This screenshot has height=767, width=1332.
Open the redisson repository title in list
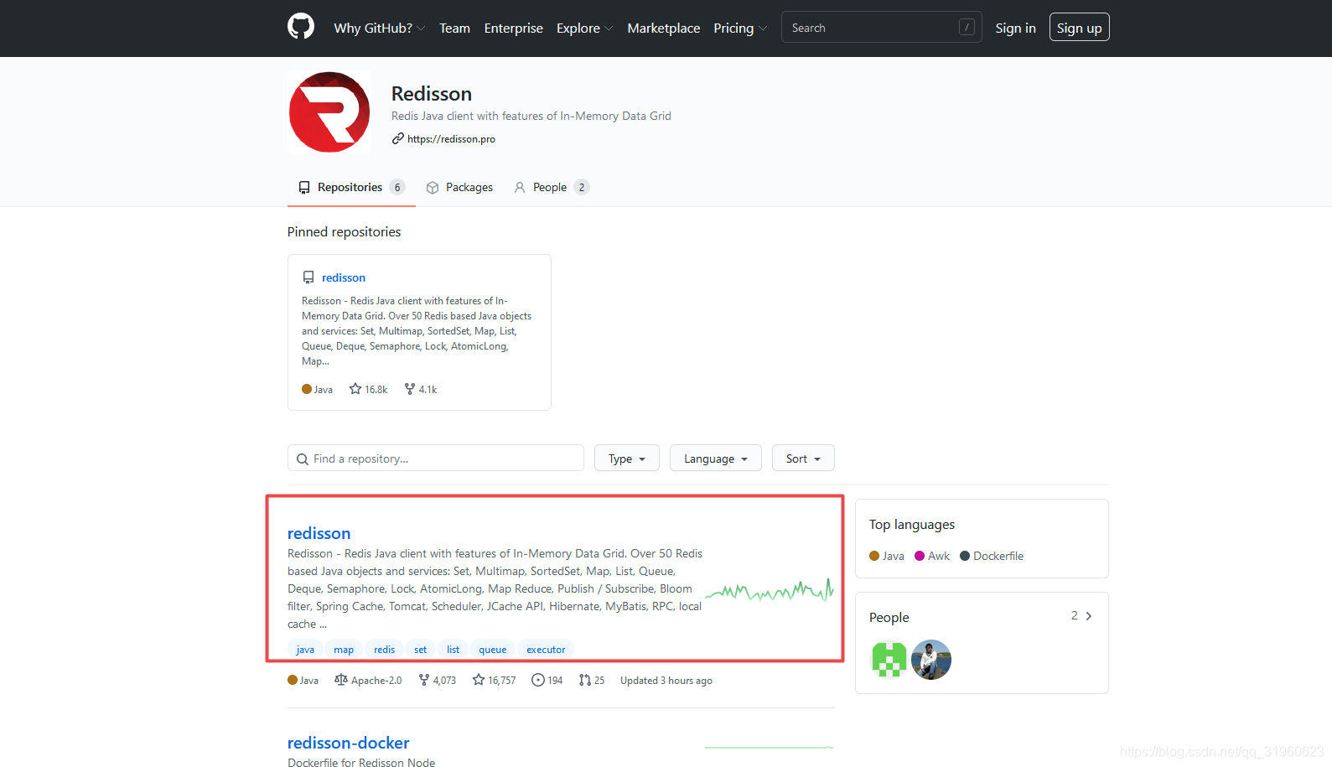pos(319,533)
